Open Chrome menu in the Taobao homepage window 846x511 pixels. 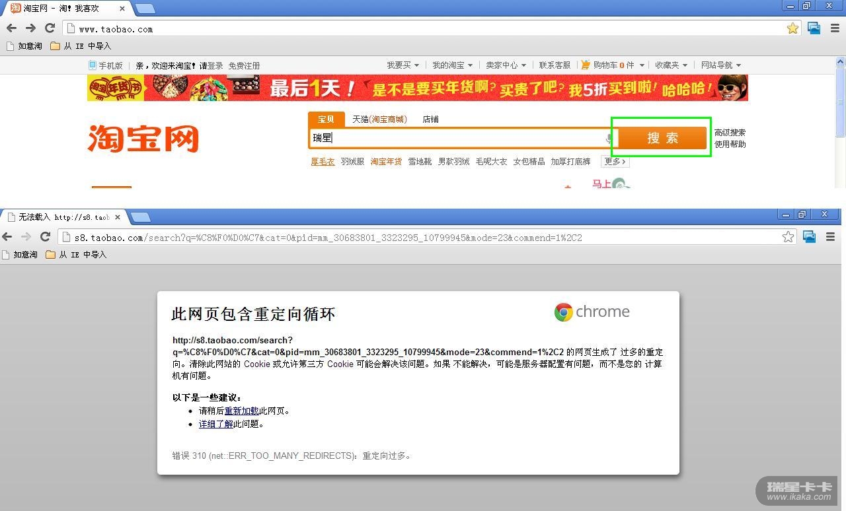tap(835, 28)
